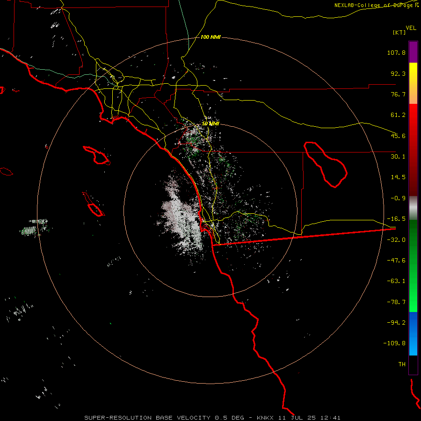Click Santa Catalina Island outline
Viewport: 421px width, 421px height.
[x=97, y=155]
